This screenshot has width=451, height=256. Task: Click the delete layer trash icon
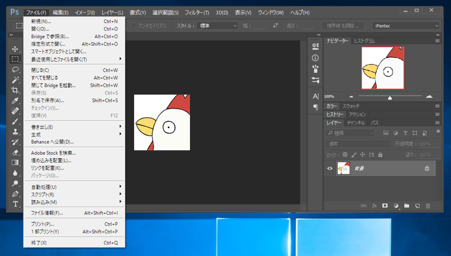pos(427,206)
